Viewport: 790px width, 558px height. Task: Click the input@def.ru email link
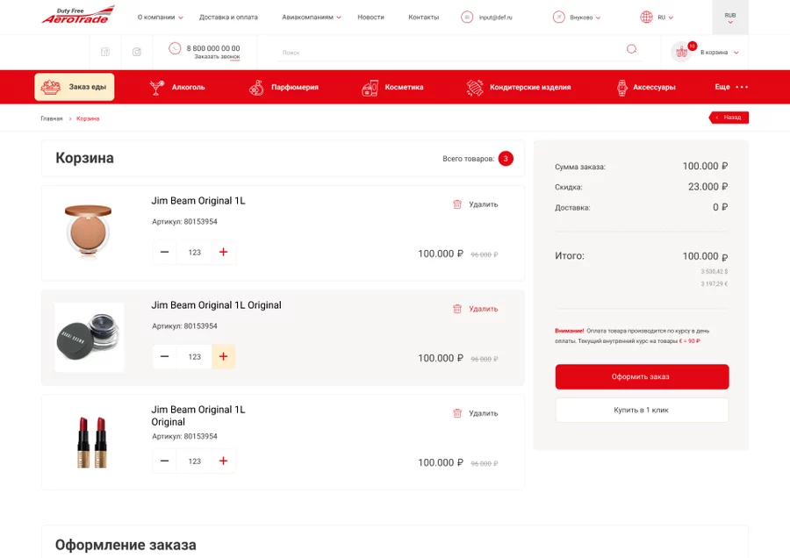[x=496, y=18]
